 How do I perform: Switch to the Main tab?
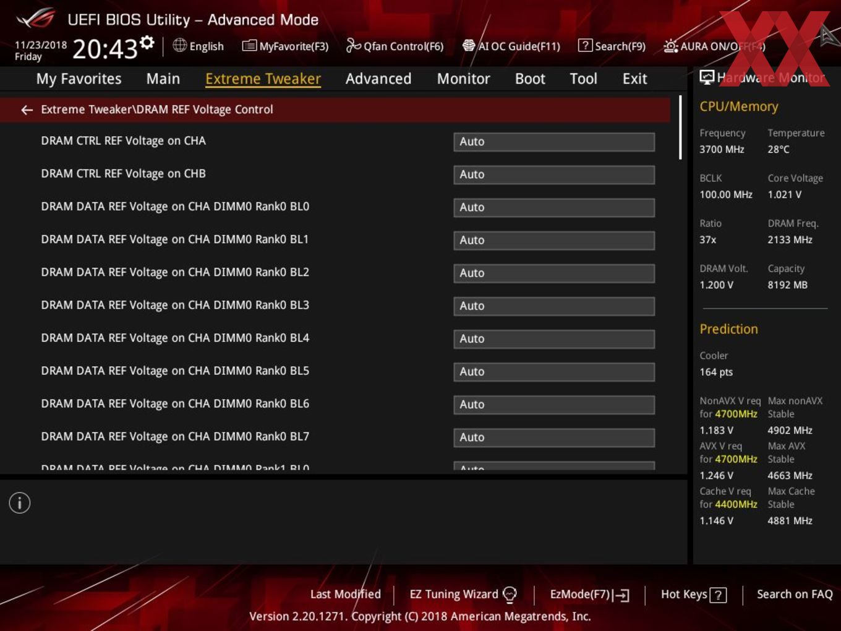click(163, 79)
